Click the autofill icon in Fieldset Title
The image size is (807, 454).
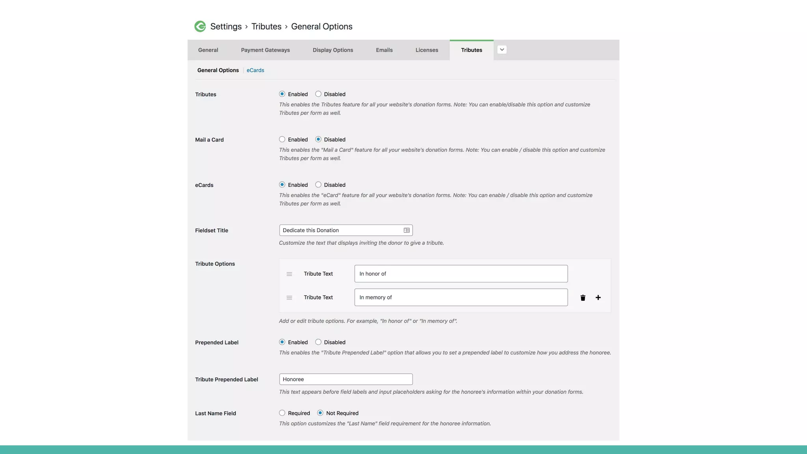[x=407, y=230]
